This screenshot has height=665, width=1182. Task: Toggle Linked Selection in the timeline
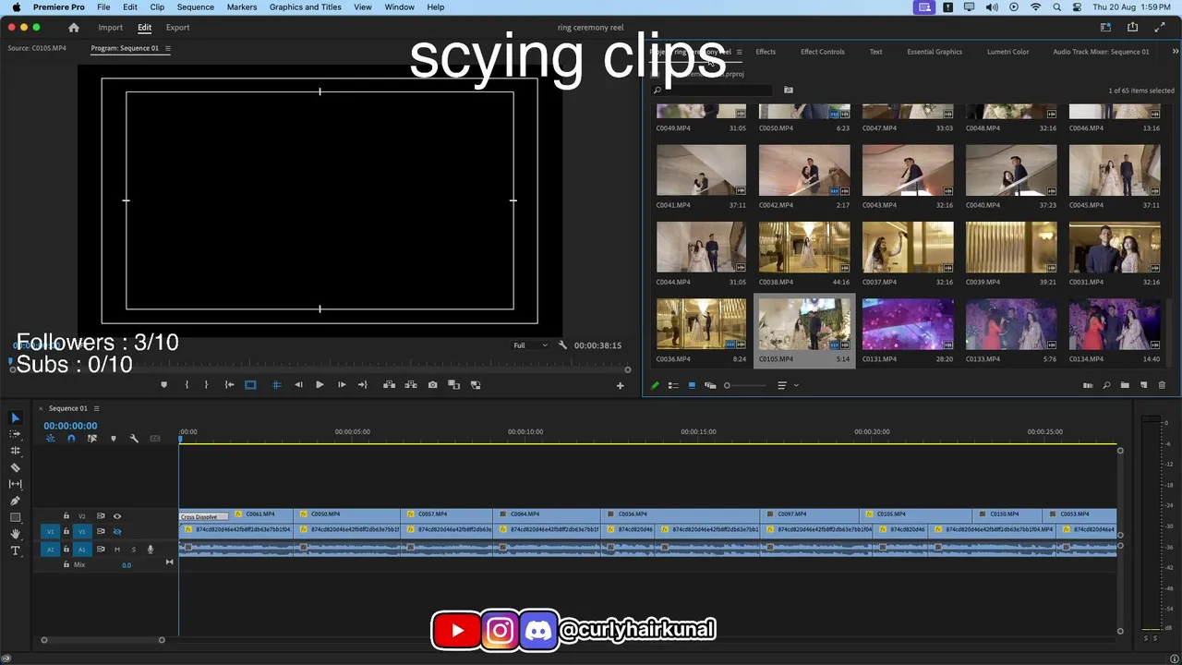pyautogui.click(x=92, y=439)
